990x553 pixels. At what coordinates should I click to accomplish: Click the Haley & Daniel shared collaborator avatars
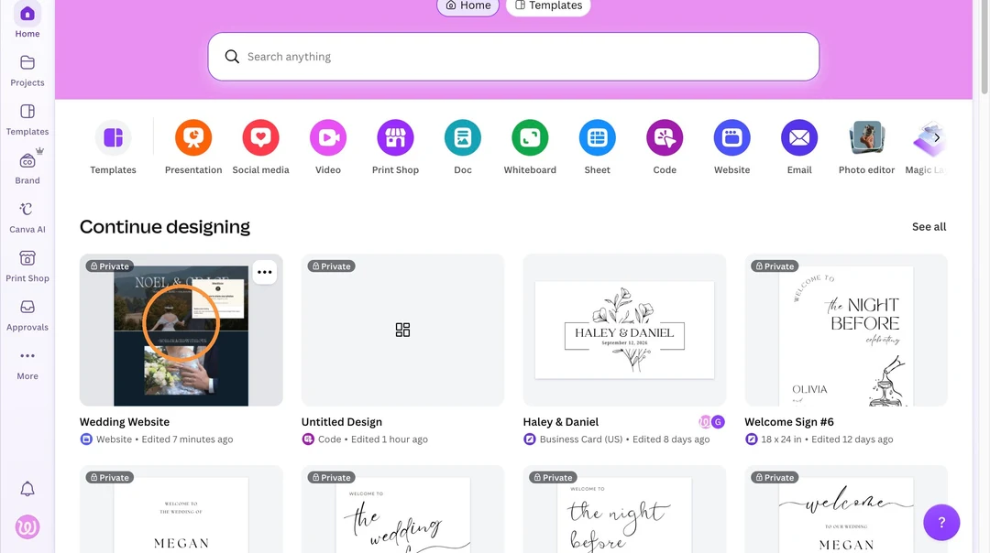click(x=711, y=422)
